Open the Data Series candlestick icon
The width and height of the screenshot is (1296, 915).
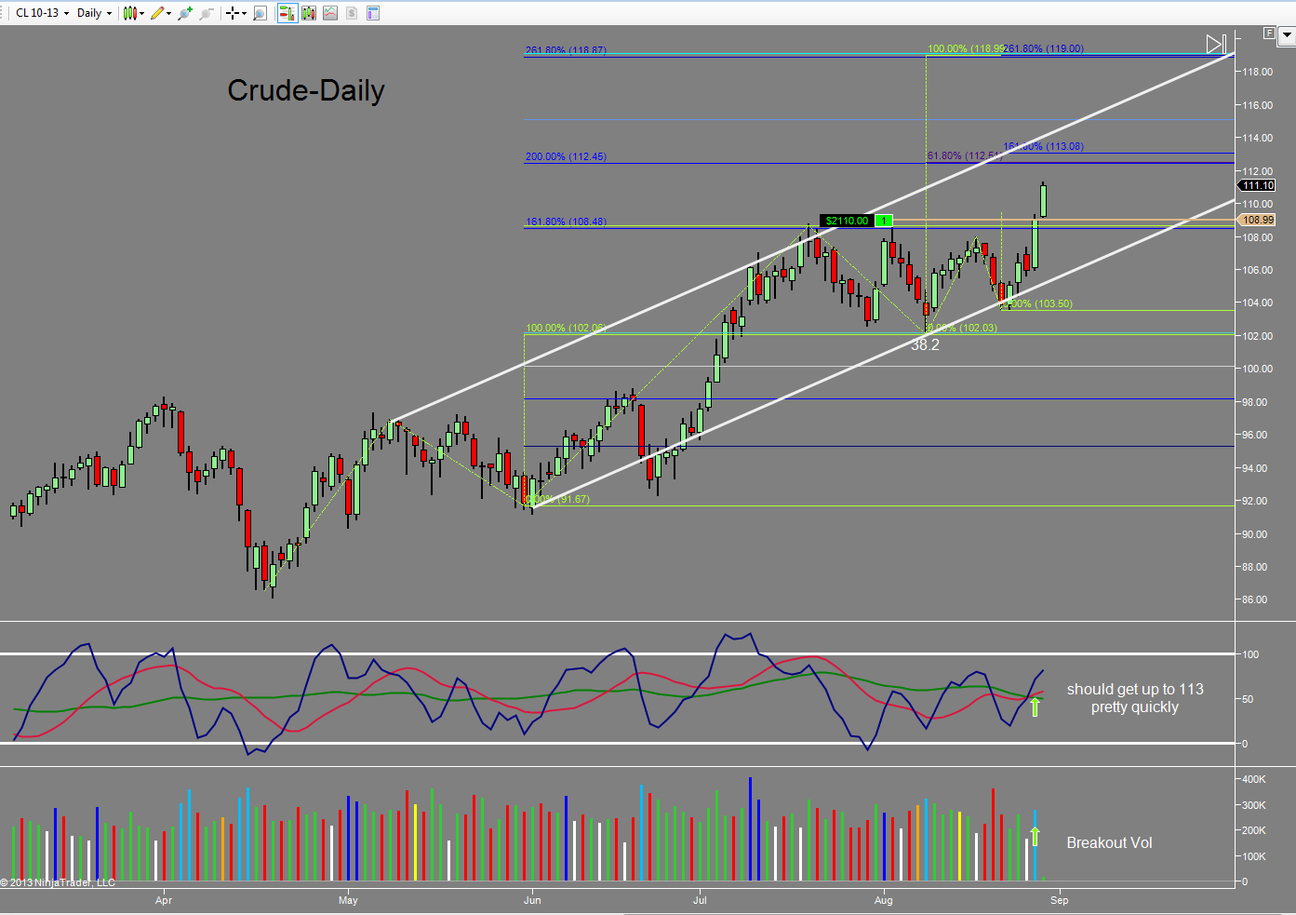[x=309, y=13]
